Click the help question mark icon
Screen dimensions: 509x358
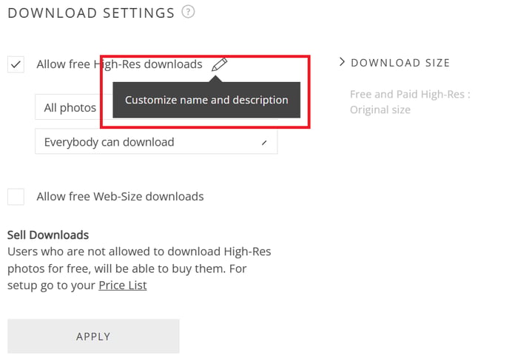click(x=188, y=12)
